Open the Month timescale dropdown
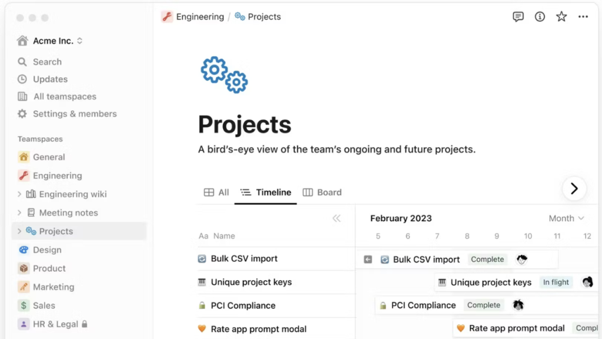 click(x=565, y=218)
